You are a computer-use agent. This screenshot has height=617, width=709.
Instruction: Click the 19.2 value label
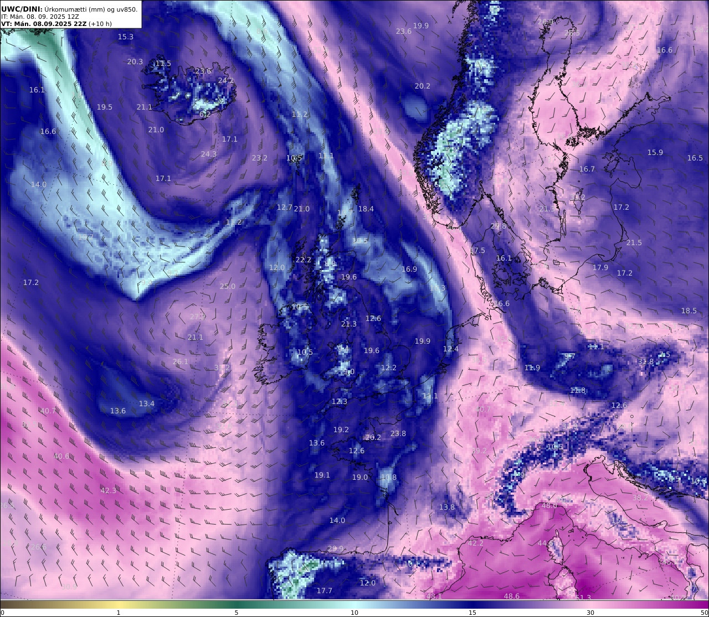(341, 430)
